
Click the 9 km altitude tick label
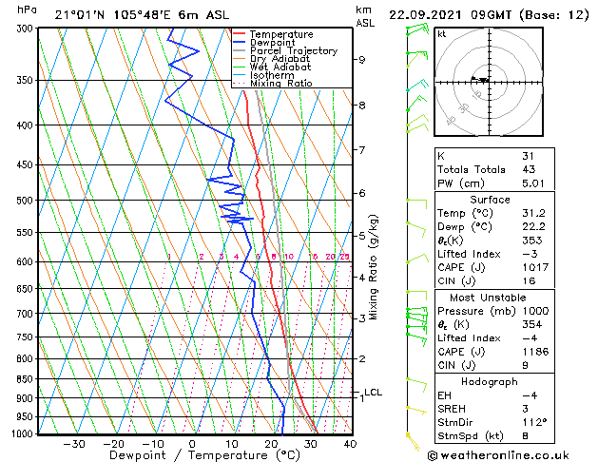point(362,60)
